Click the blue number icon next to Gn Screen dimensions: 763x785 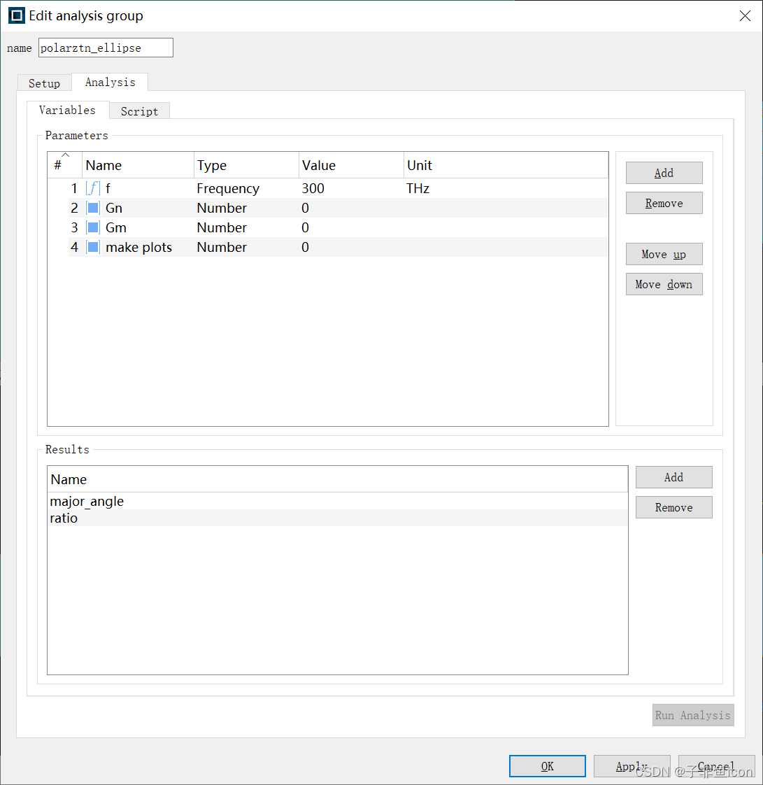pos(92,208)
